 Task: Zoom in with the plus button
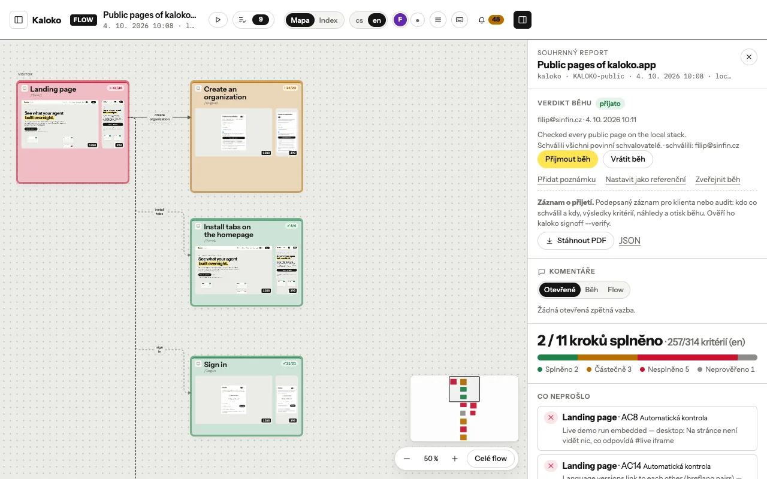[455, 459]
